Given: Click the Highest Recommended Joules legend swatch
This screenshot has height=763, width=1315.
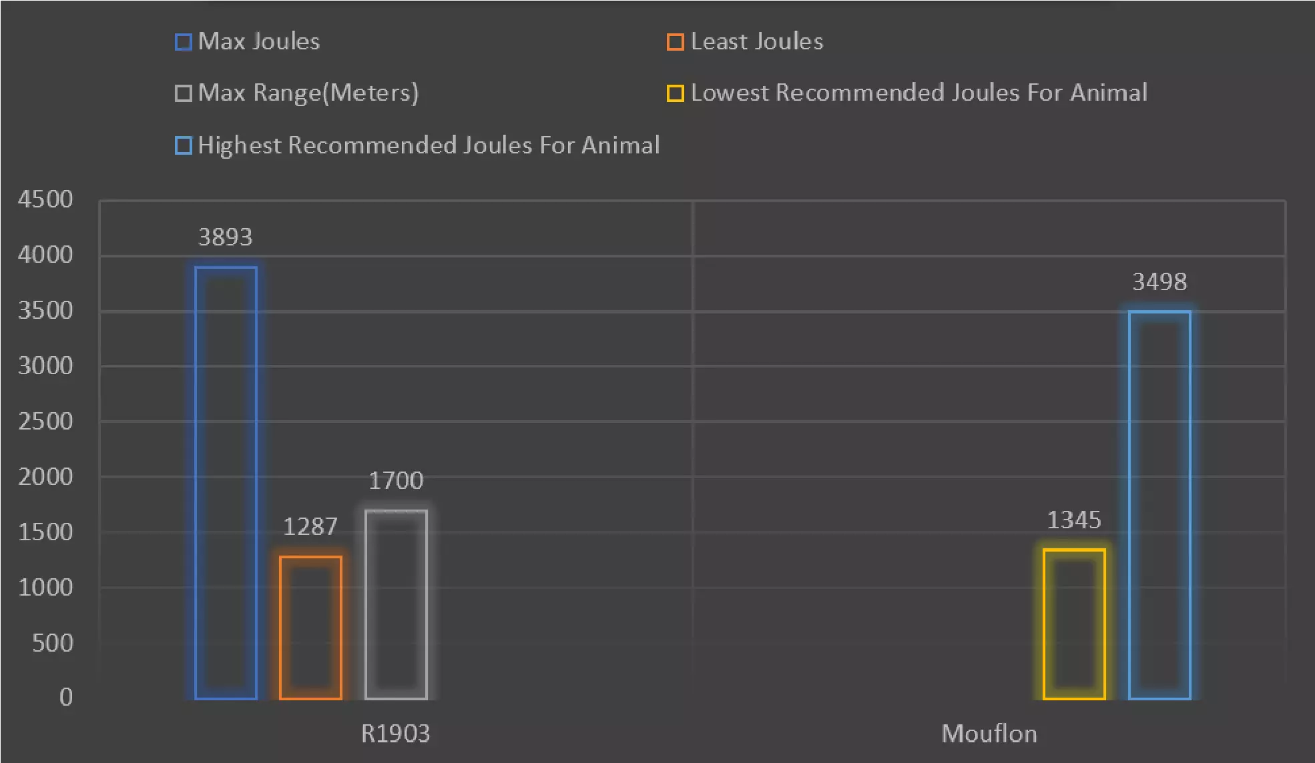Looking at the screenshot, I should coord(183,145).
